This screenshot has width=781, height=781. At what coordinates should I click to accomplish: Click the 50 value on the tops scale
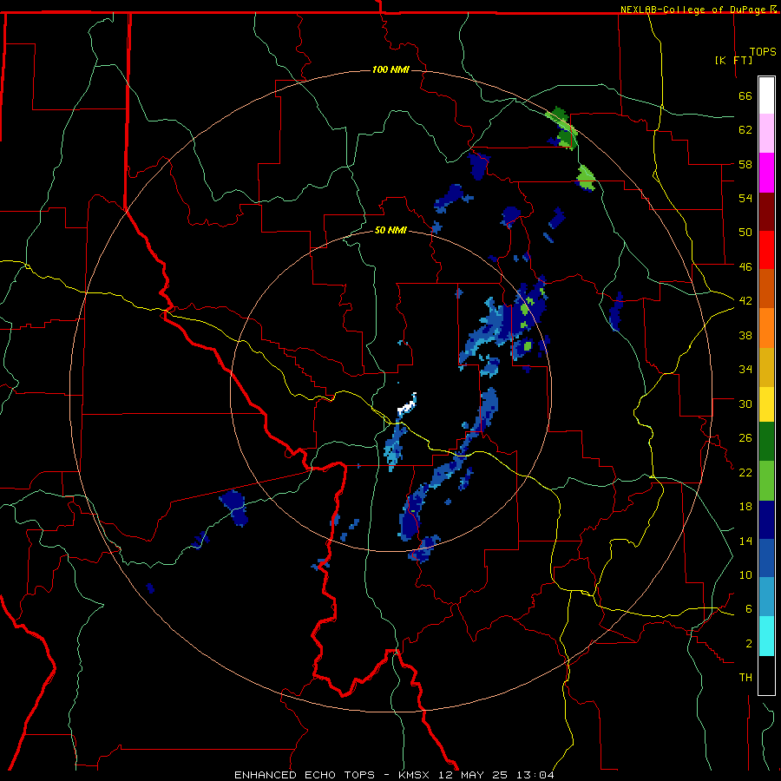[745, 233]
